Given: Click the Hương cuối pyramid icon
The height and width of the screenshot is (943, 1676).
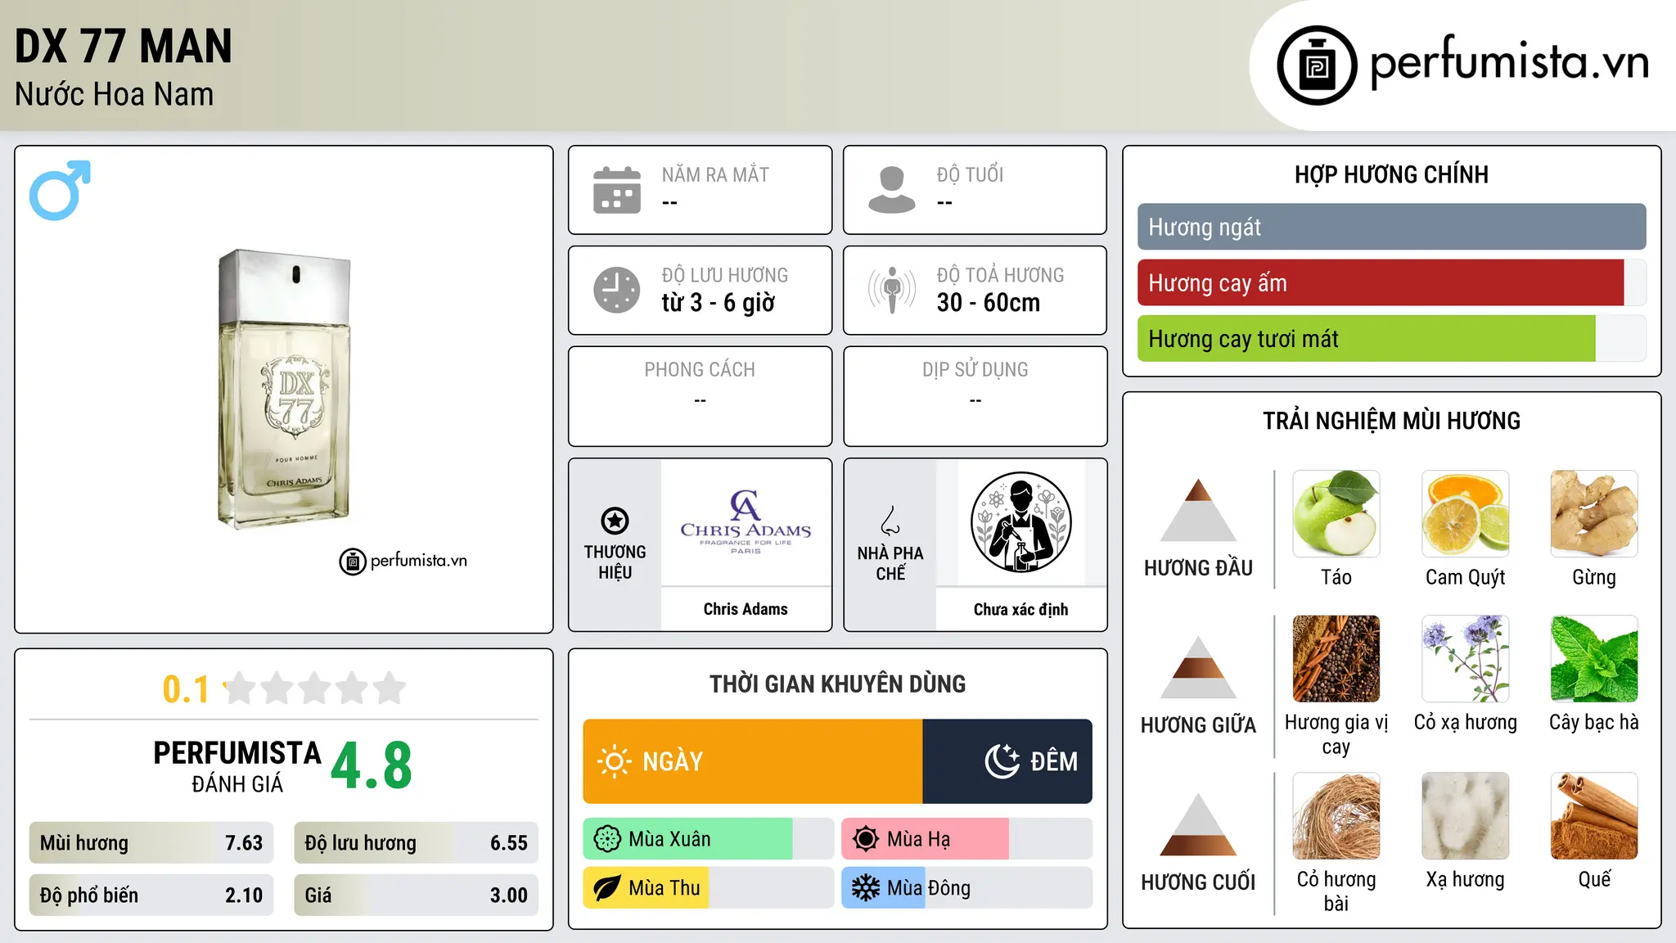Looking at the screenshot, I should pyautogui.click(x=1198, y=824).
